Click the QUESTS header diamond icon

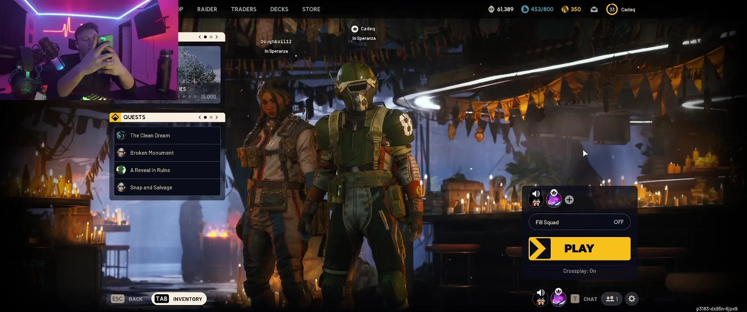pyautogui.click(x=115, y=117)
